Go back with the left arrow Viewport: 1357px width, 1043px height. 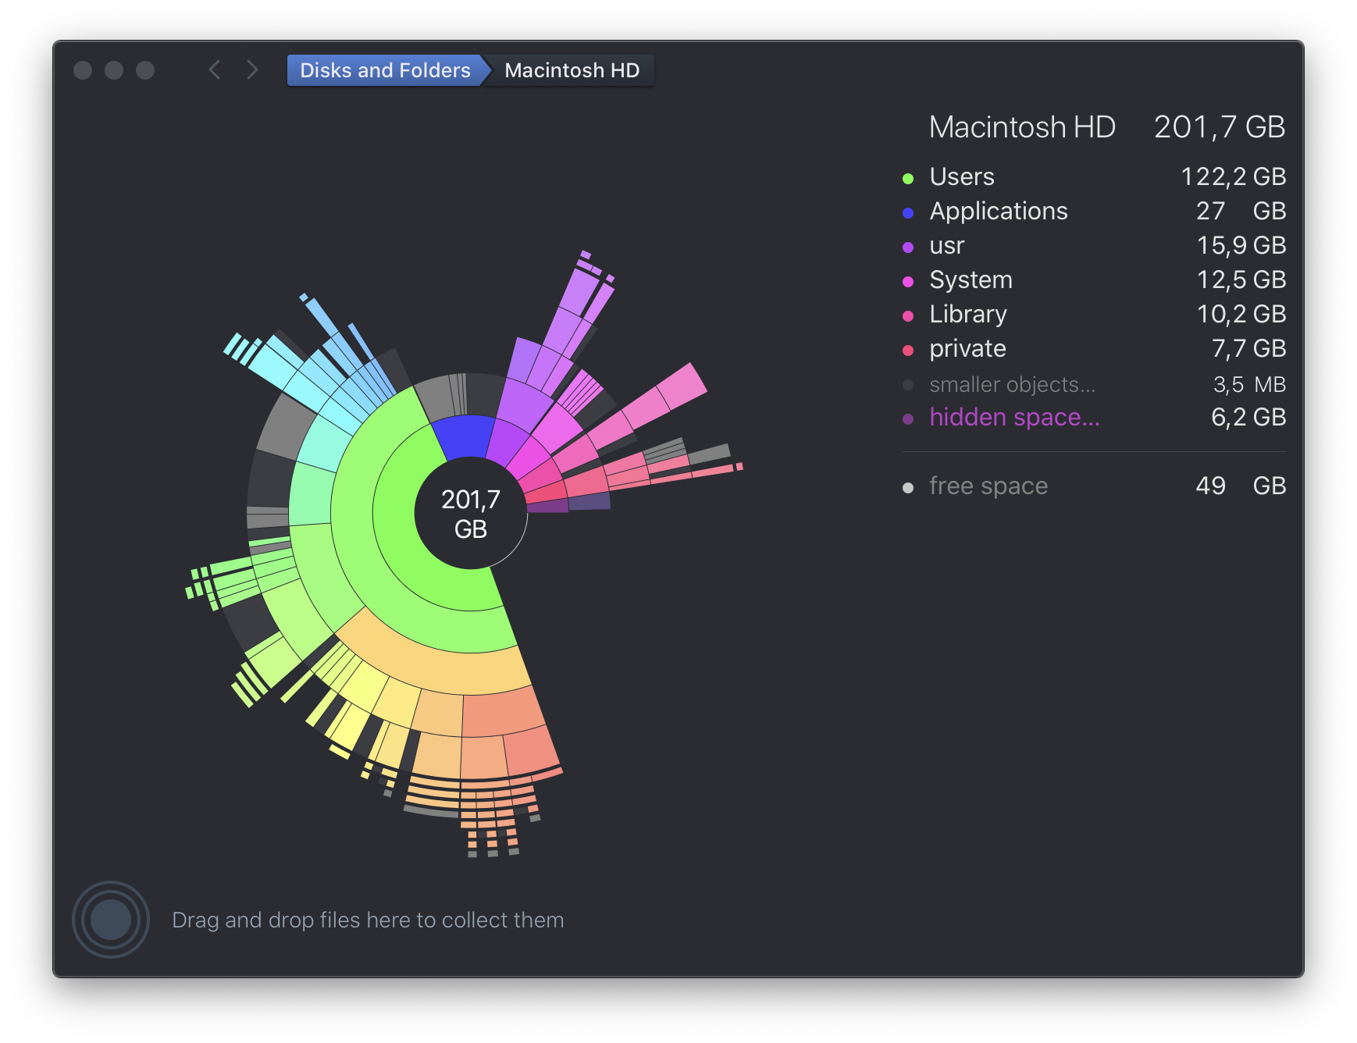215,70
